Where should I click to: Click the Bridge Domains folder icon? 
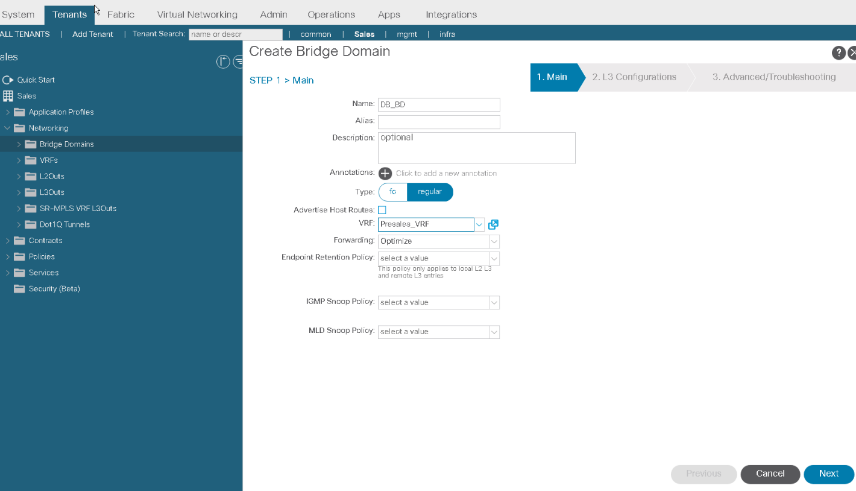(30, 144)
